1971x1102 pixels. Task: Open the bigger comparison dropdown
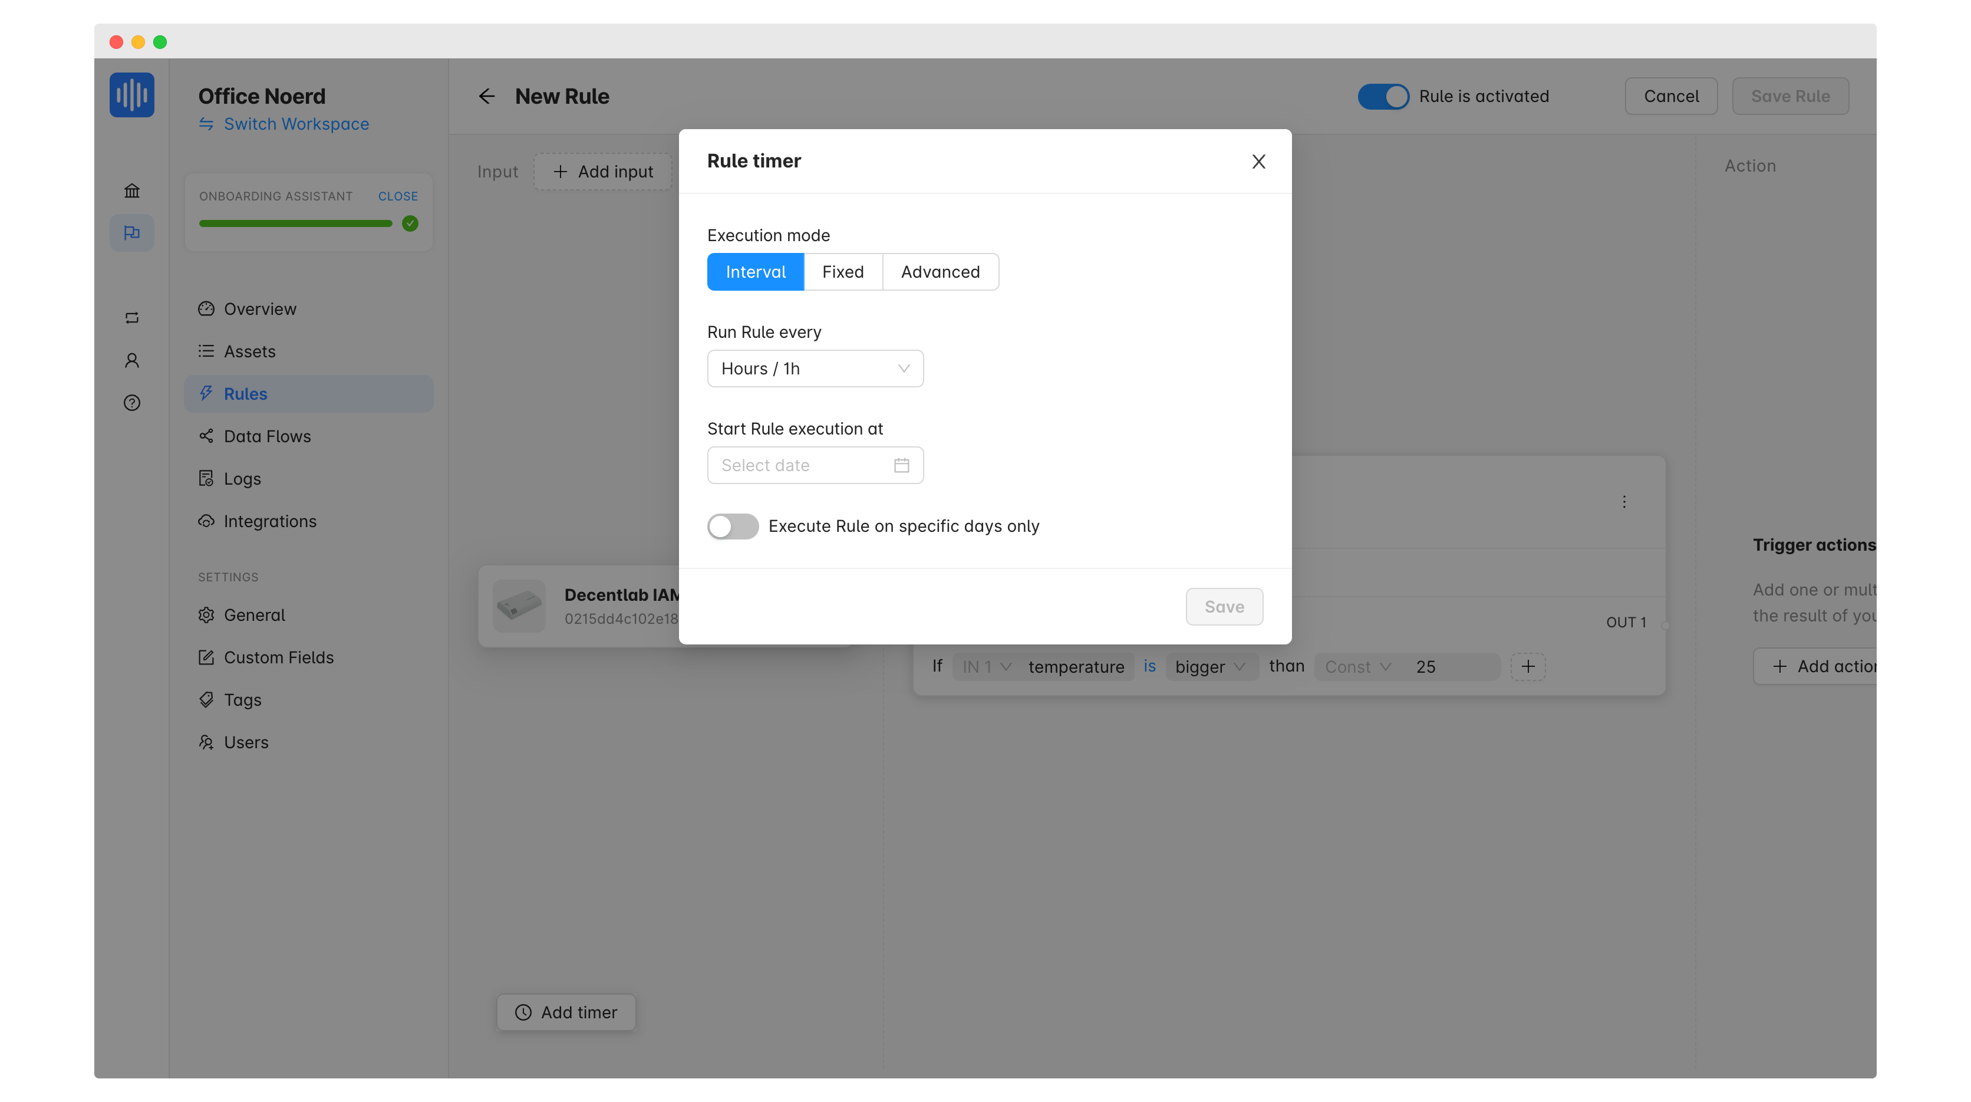tap(1211, 666)
